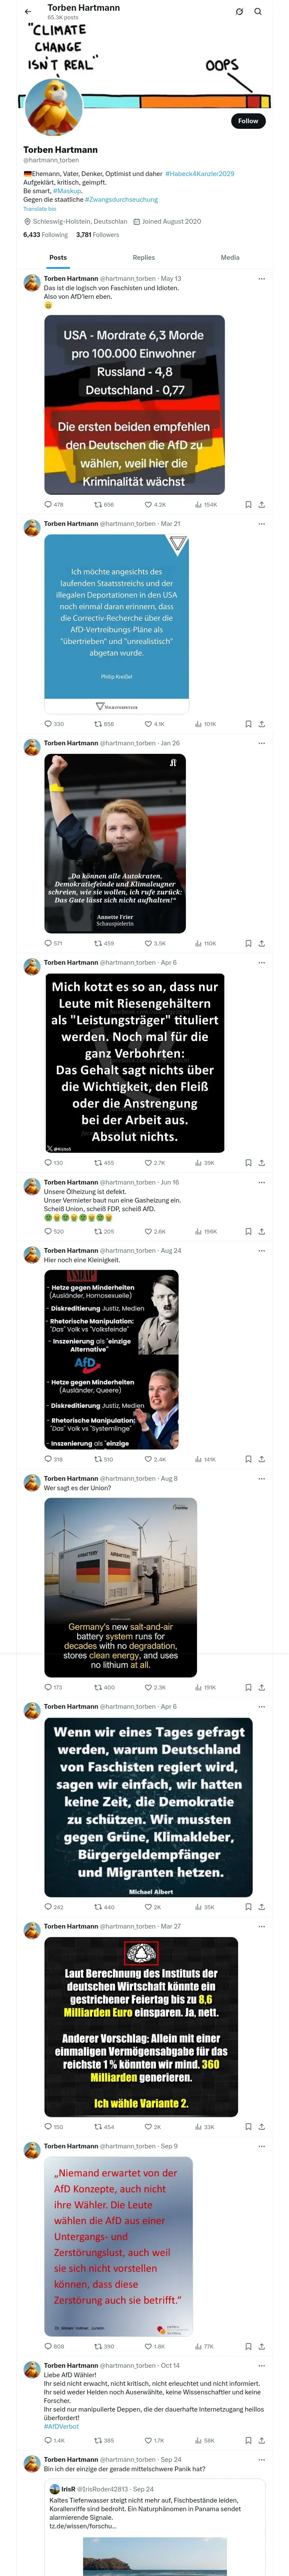Bookmark the Jun 16 Ölheizung post
289x2576 pixels.
[248, 1231]
